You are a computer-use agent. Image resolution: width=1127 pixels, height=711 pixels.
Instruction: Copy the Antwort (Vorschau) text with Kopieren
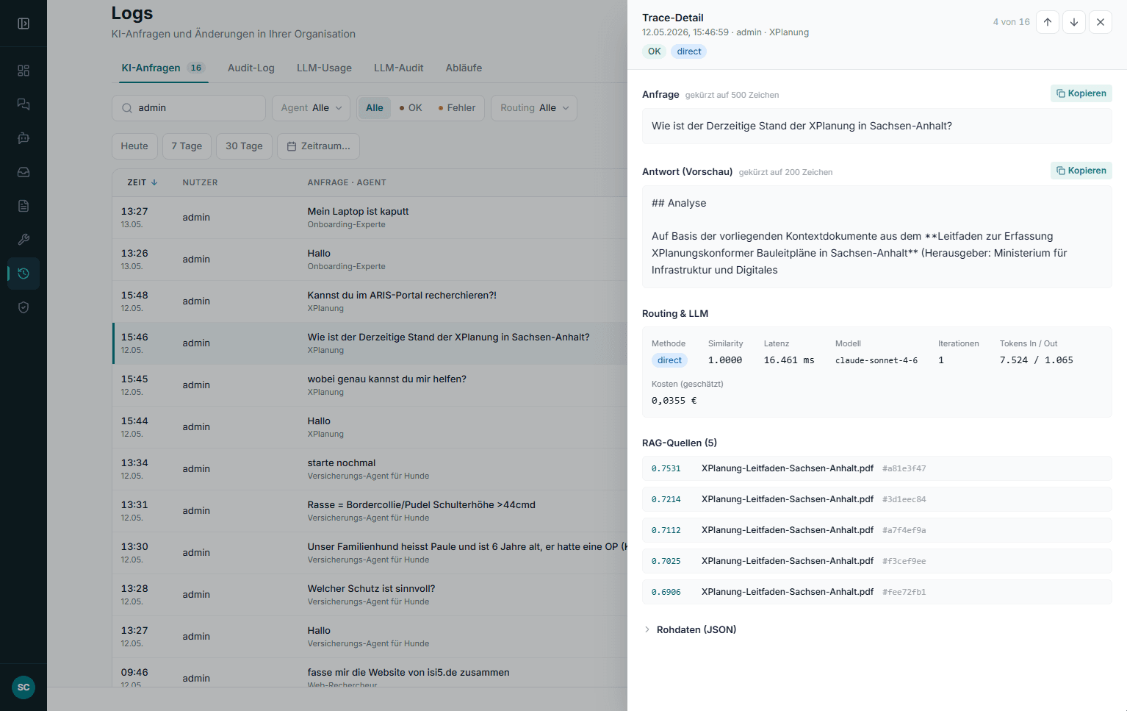pos(1081,171)
